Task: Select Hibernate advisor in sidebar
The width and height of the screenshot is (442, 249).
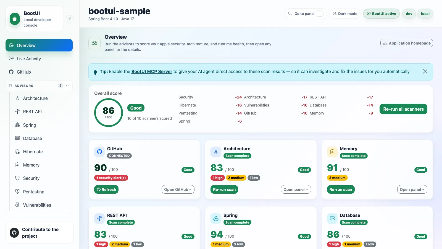Action: (41, 152)
